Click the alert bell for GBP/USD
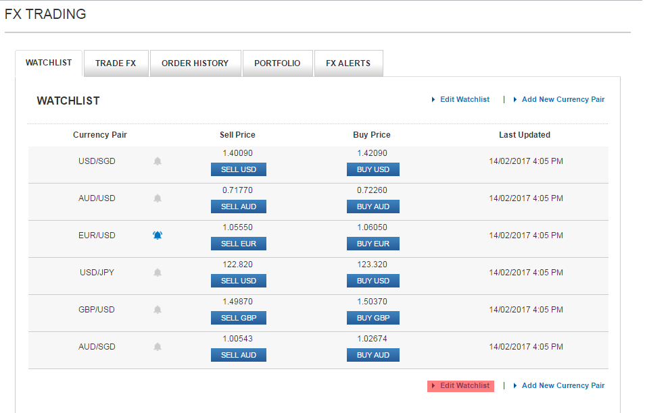The width and height of the screenshot is (645, 413). [x=158, y=310]
